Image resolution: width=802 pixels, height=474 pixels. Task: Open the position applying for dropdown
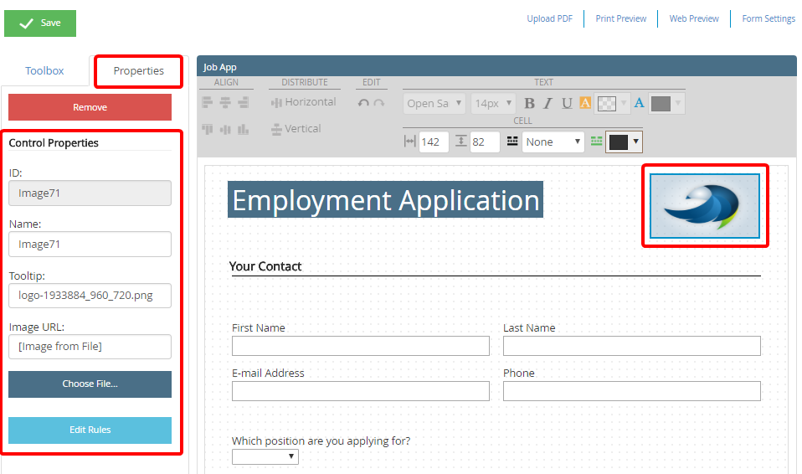coord(265,456)
